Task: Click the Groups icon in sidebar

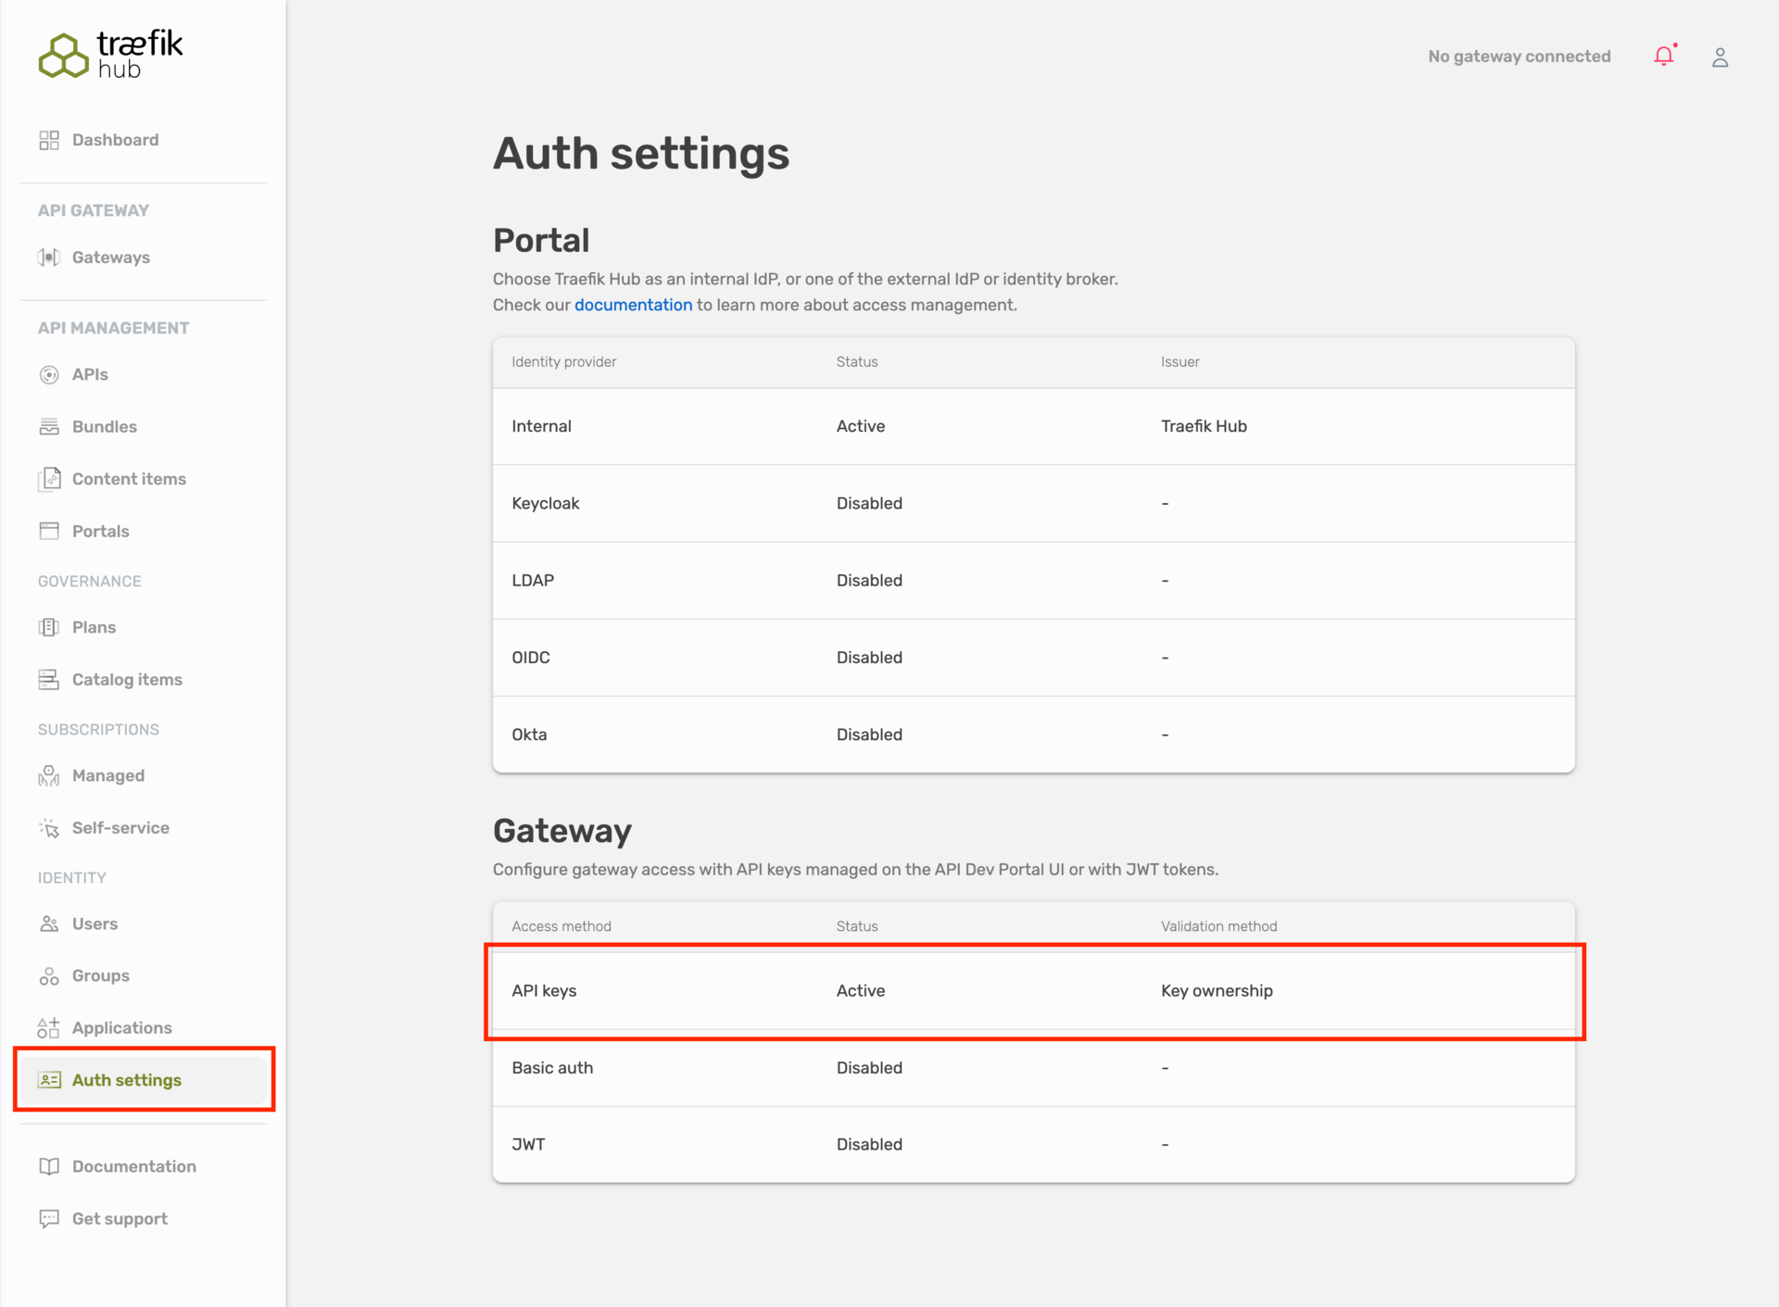Action: click(49, 976)
